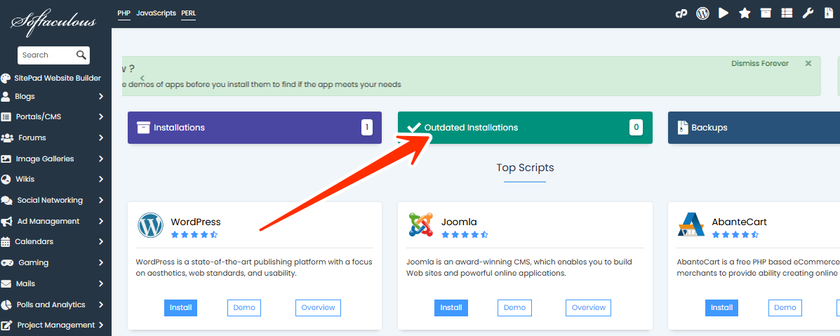Click the previous arrow in notice banner
The width and height of the screenshot is (840, 336).
point(142,78)
